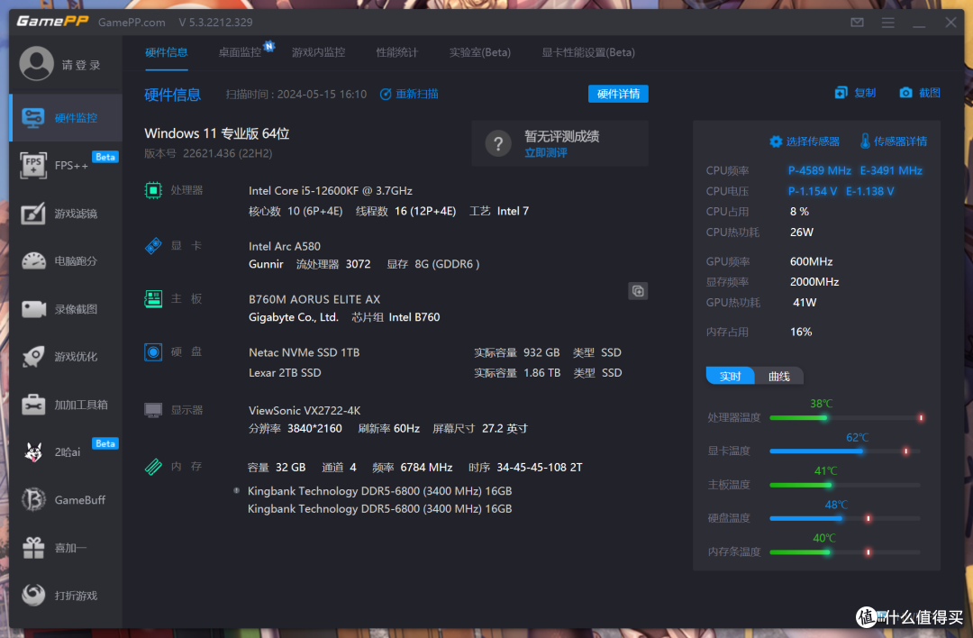Click the 显示器 monitor icon
This screenshot has height=638, width=973.
tap(153, 410)
